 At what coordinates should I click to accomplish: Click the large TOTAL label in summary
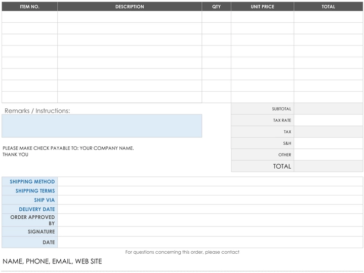[x=282, y=166]
